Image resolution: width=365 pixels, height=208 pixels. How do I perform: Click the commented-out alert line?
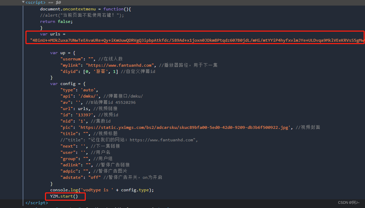[82, 15]
